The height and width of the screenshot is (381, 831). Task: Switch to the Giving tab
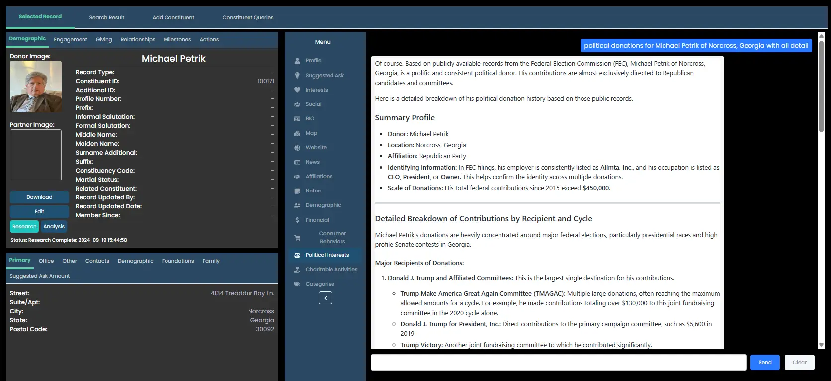point(104,40)
